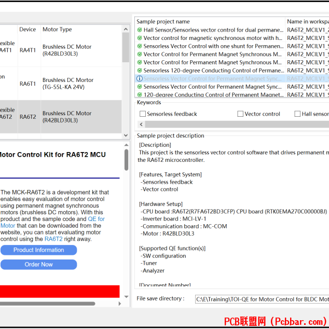Click green check icon of Sensorless 120-degree Conducting Control row

click(140, 70)
